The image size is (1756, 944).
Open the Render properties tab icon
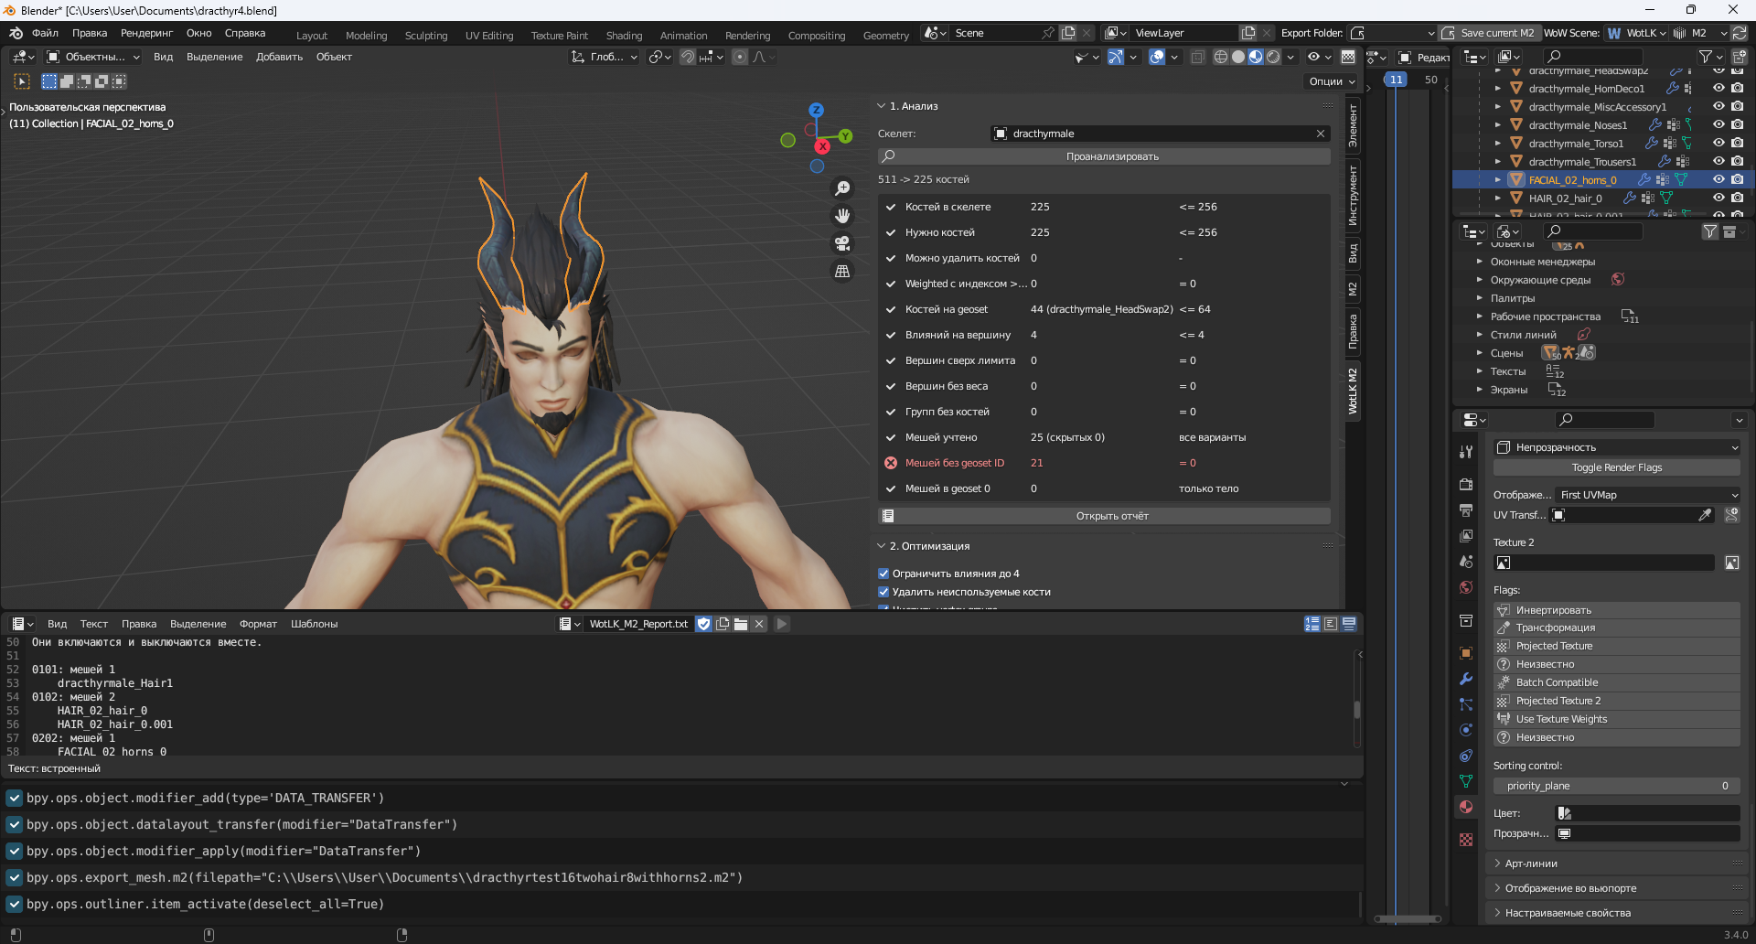(x=1466, y=484)
